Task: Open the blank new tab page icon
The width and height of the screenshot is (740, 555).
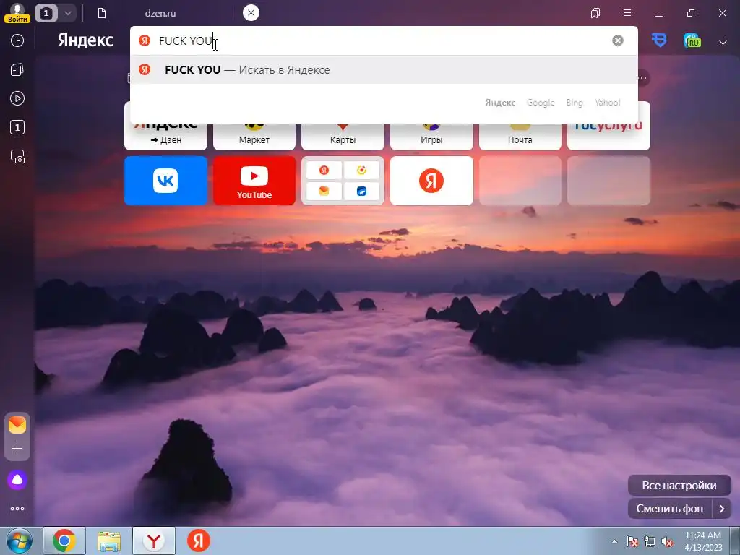Action: click(x=101, y=13)
